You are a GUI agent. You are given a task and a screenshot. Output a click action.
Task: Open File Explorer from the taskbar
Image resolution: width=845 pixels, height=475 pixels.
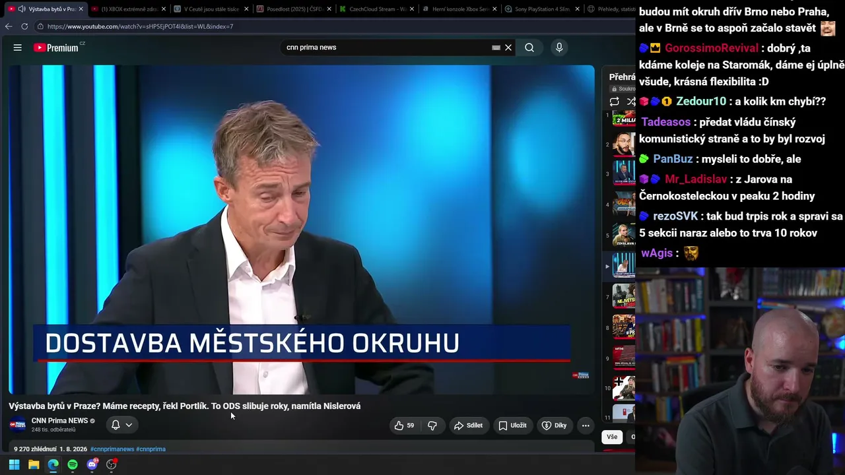point(34,464)
